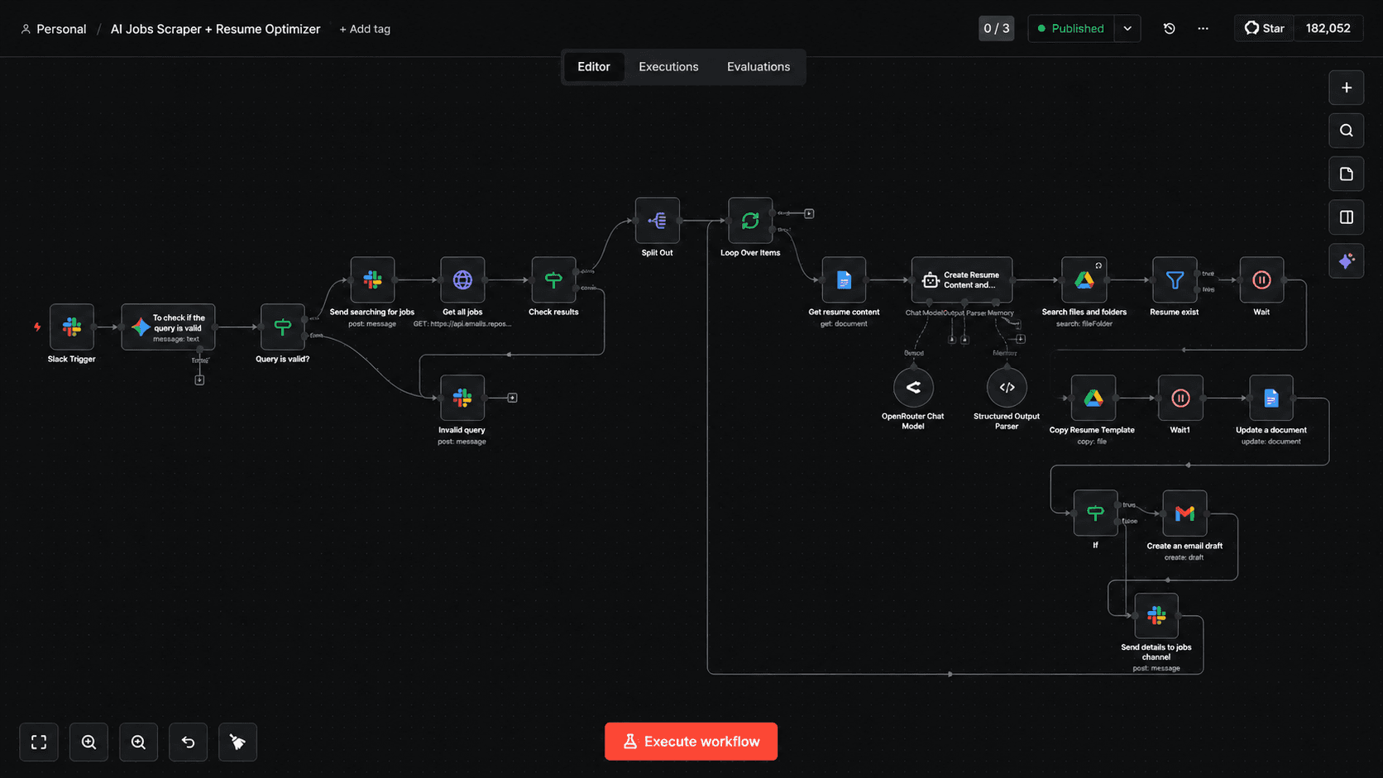The height and width of the screenshot is (778, 1383).
Task: Open the 'Update a document' node
Action: (1271, 398)
